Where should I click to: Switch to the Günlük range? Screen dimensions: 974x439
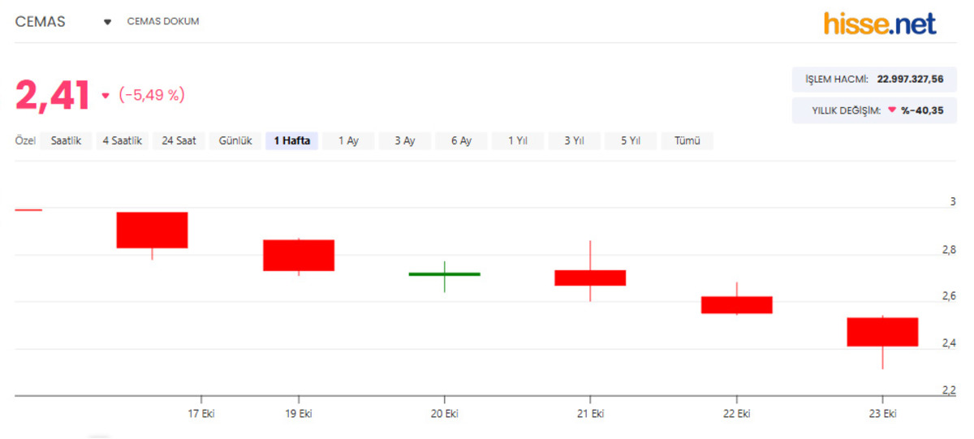click(x=235, y=140)
